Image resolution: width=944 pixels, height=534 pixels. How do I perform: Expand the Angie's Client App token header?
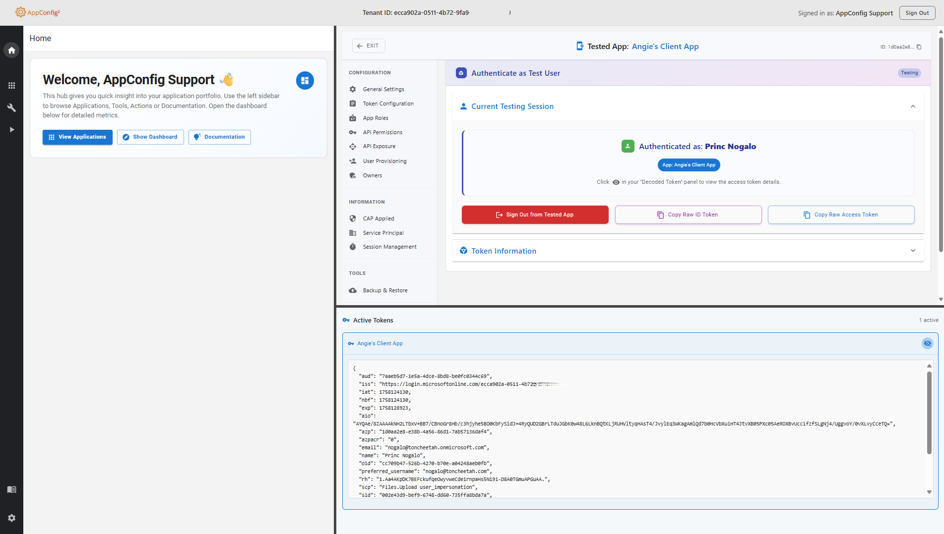(x=380, y=343)
